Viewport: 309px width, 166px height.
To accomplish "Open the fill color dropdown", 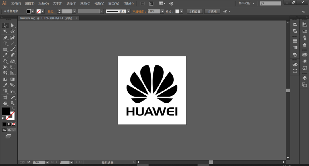I will pos(33,11).
